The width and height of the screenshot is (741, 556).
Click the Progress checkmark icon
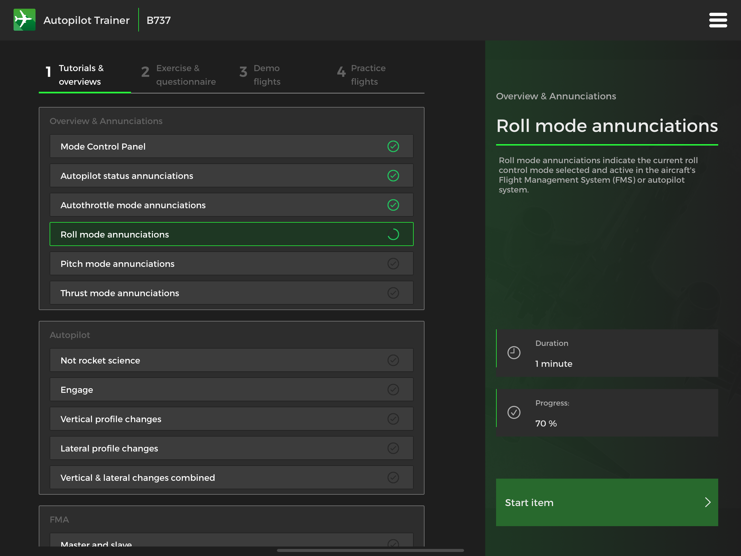(513, 412)
